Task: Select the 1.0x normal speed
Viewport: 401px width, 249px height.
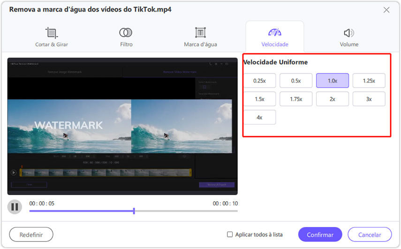Action: pyautogui.click(x=332, y=81)
